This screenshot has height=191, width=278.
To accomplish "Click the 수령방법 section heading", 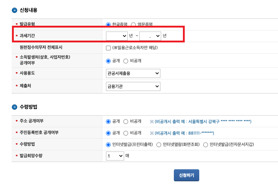I will (29, 107).
